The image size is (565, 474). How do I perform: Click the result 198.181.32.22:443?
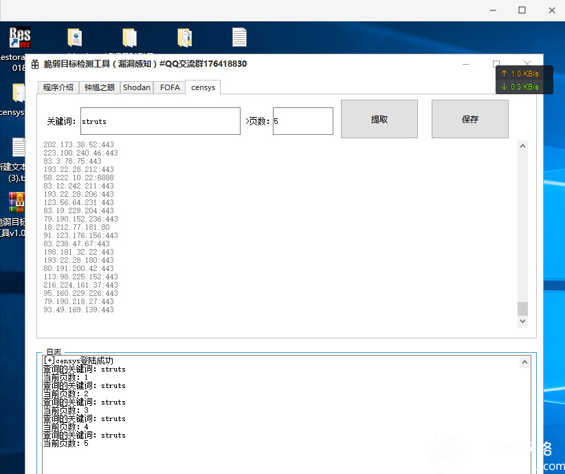click(78, 252)
